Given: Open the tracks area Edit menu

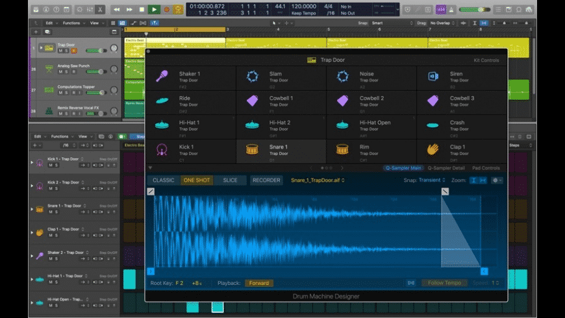Looking at the screenshot, I should pyautogui.click(x=51, y=23).
